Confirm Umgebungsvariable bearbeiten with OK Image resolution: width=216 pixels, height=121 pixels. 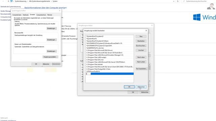pyautogui.click(x=129, y=87)
